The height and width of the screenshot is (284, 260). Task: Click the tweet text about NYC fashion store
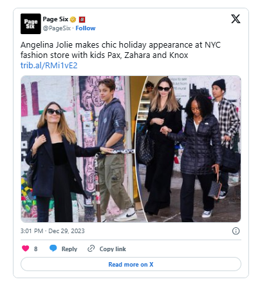click(120, 50)
